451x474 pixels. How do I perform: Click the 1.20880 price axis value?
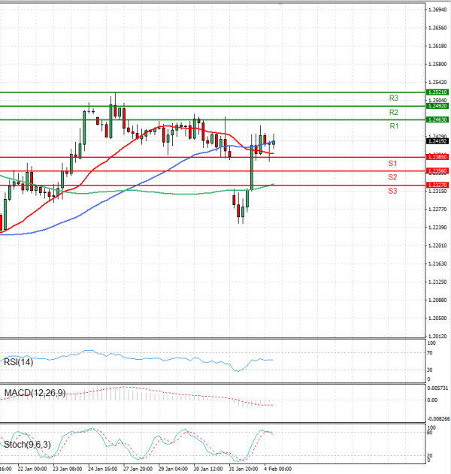tap(437, 300)
